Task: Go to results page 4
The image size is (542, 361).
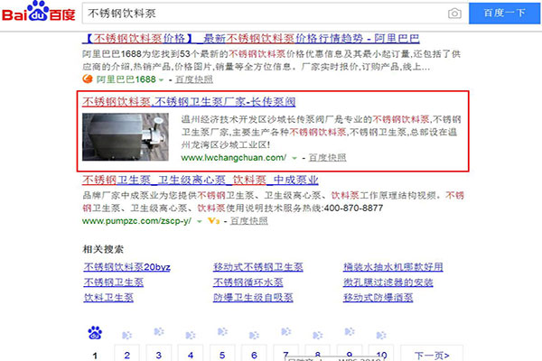Action: tap(191, 353)
